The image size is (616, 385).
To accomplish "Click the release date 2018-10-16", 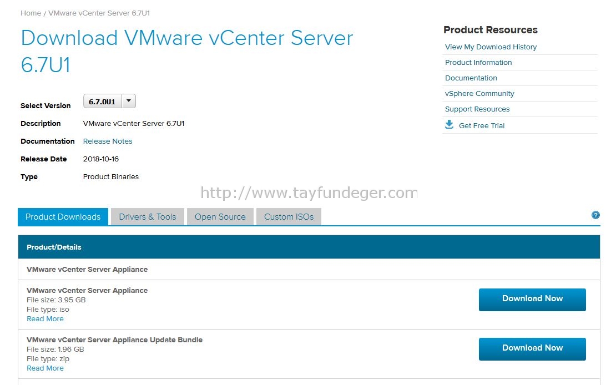I will tap(101, 159).
